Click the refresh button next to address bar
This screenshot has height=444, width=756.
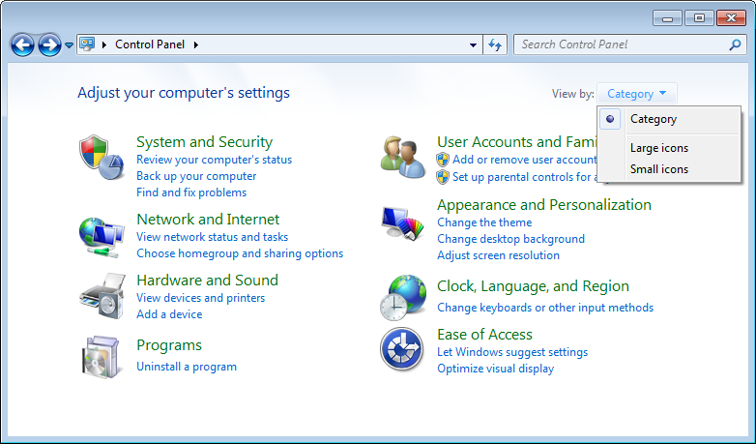tap(495, 44)
